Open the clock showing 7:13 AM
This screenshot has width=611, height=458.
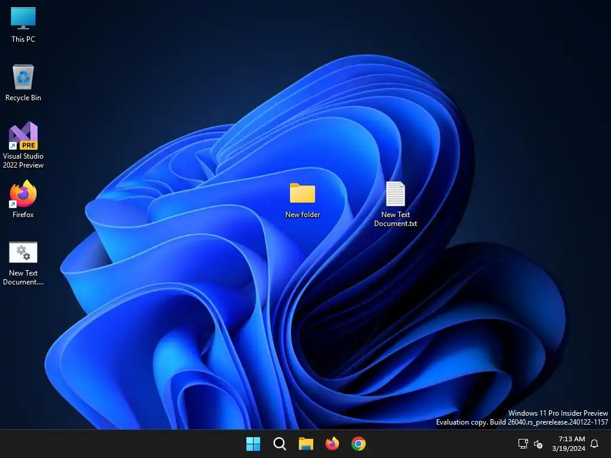572,439
